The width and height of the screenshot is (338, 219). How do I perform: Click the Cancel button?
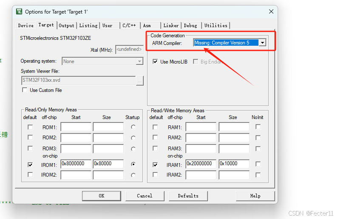click(x=145, y=196)
